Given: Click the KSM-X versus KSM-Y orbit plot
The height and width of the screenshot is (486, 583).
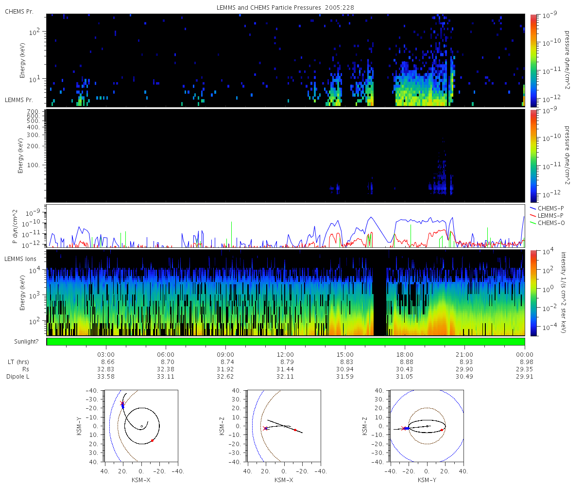Looking at the screenshot, I should click(141, 425).
